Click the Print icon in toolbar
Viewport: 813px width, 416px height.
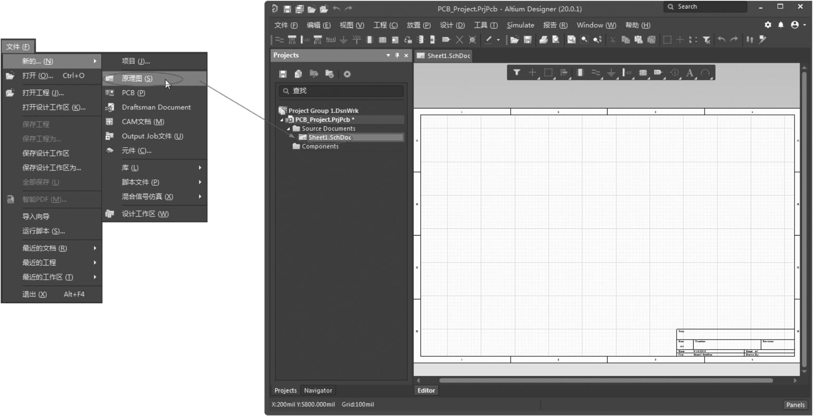[543, 40]
